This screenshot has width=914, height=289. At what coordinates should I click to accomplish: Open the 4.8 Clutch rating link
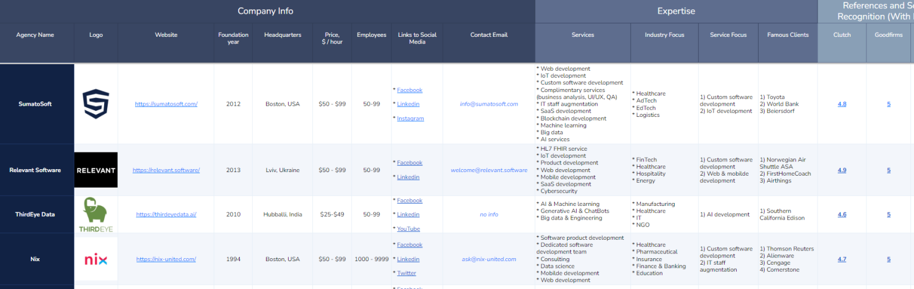[841, 104]
